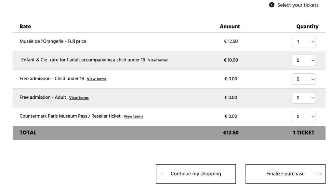
Task: Click the plus icon before Continue my shopping
Action: click(162, 174)
